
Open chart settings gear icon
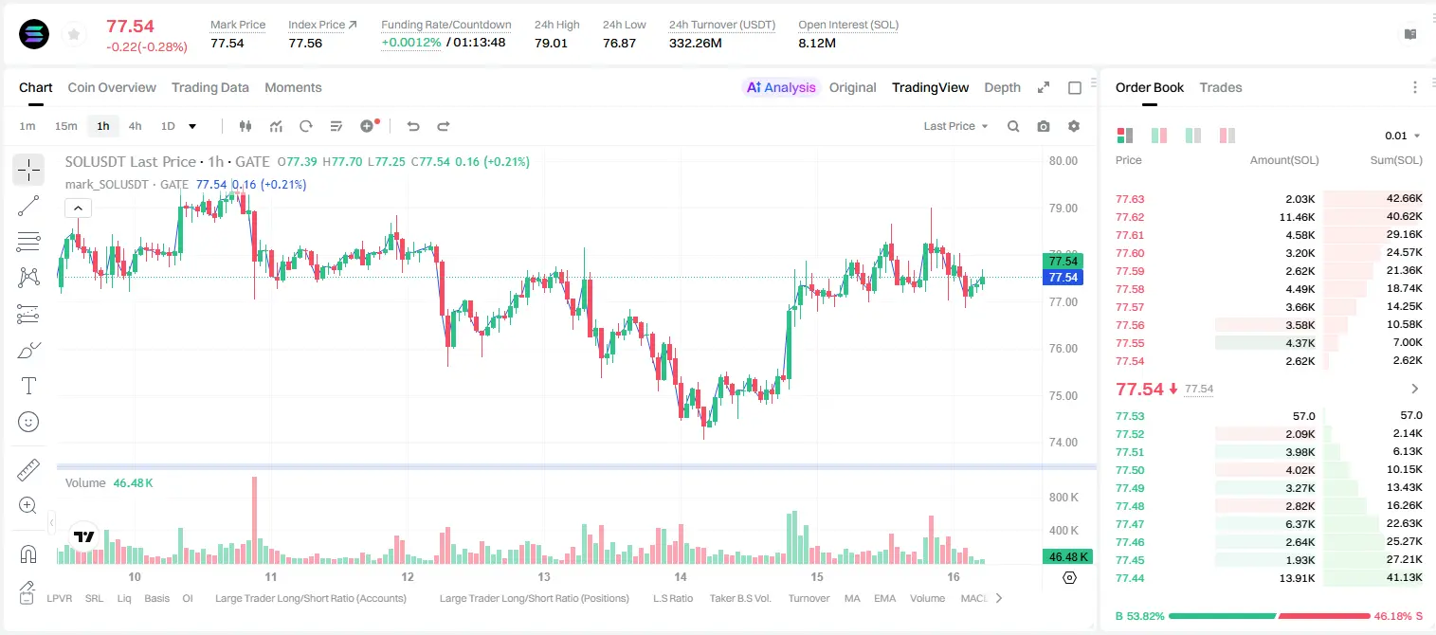[1074, 126]
